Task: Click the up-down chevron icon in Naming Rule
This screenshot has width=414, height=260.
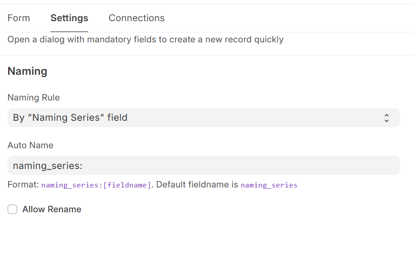Action: click(387, 118)
